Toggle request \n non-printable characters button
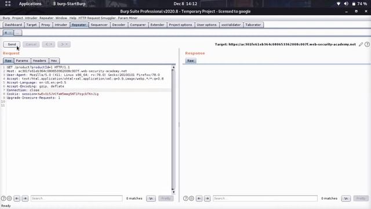 point(151,199)
